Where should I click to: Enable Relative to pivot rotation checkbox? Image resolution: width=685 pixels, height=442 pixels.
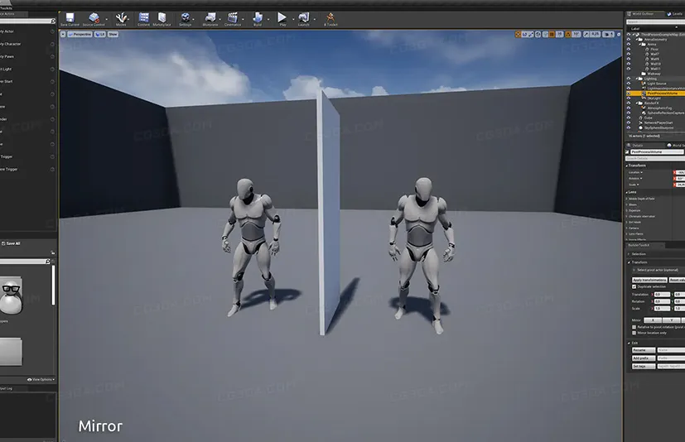634,327
